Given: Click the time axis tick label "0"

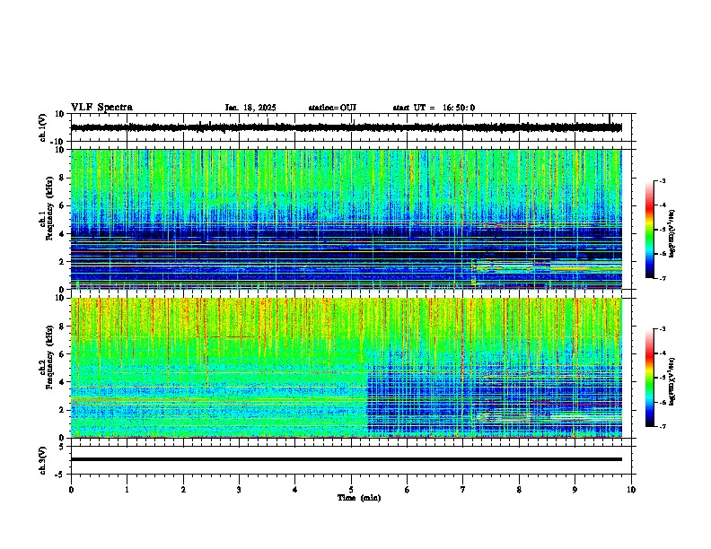Looking at the screenshot, I should click(71, 490).
